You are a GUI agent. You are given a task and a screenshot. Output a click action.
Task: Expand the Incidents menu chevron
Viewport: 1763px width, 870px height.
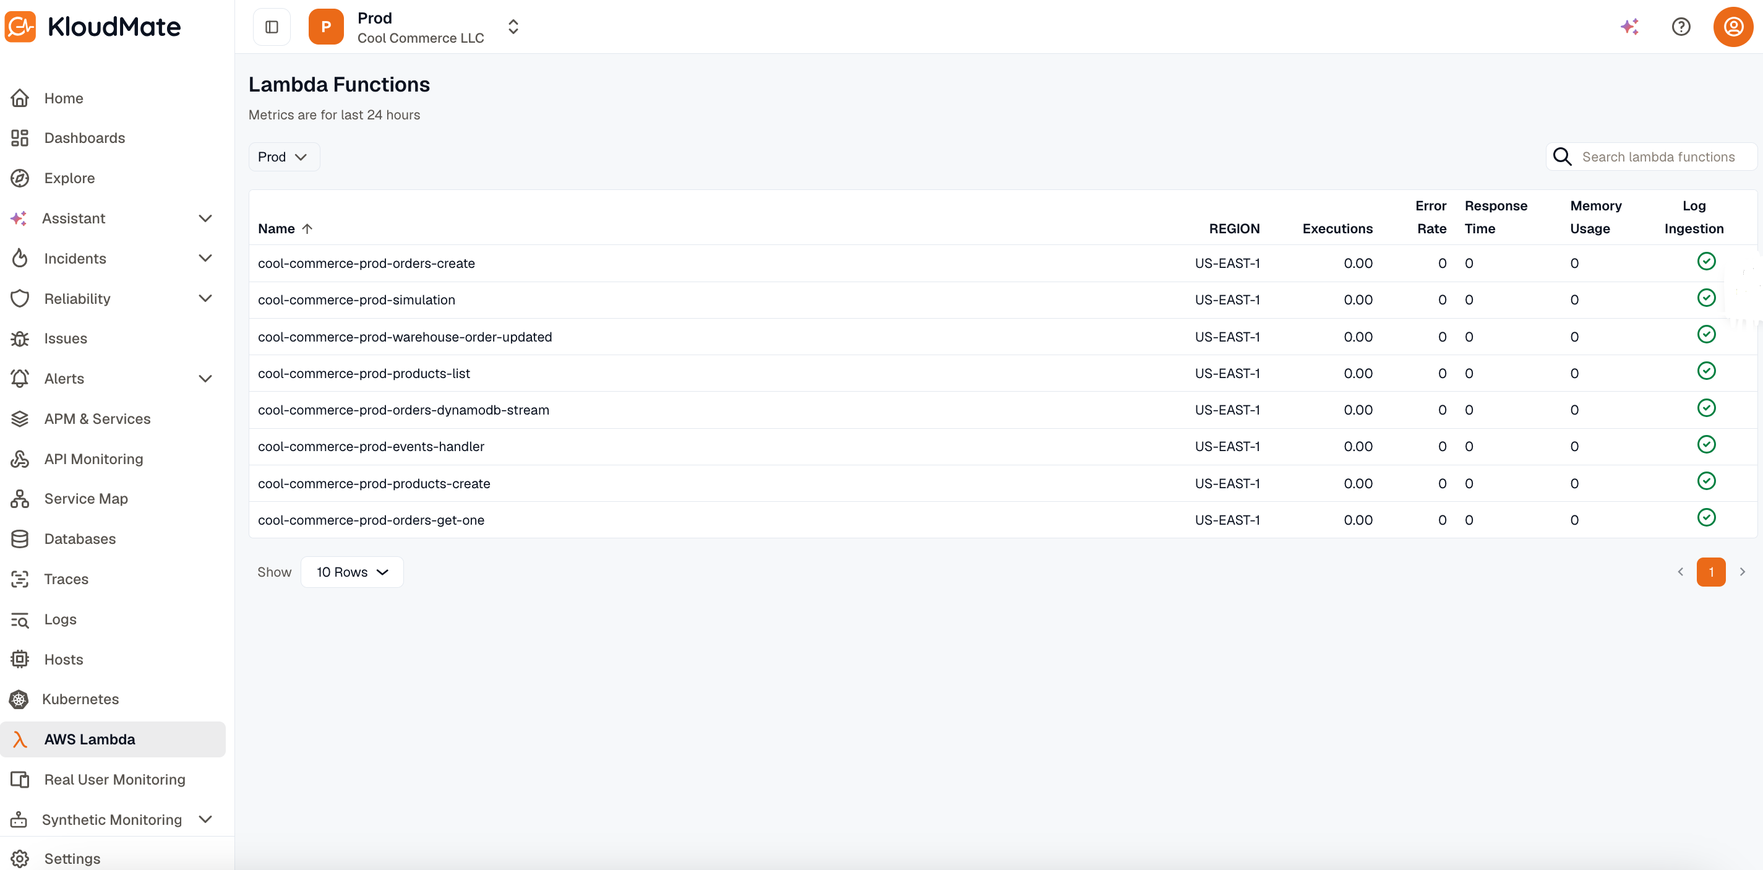point(205,259)
